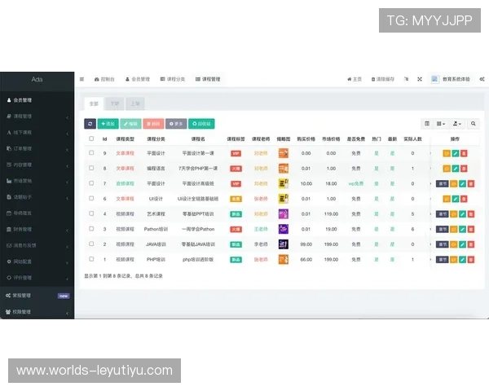Click orange action icon for row Id 9
Viewport: 489px width, 391px height.
point(447,153)
